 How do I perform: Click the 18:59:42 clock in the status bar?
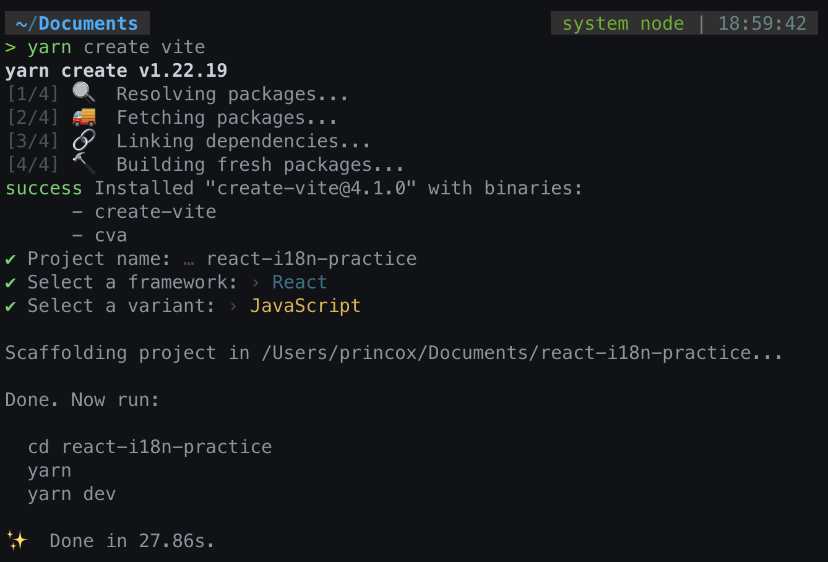[x=762, y=24]
